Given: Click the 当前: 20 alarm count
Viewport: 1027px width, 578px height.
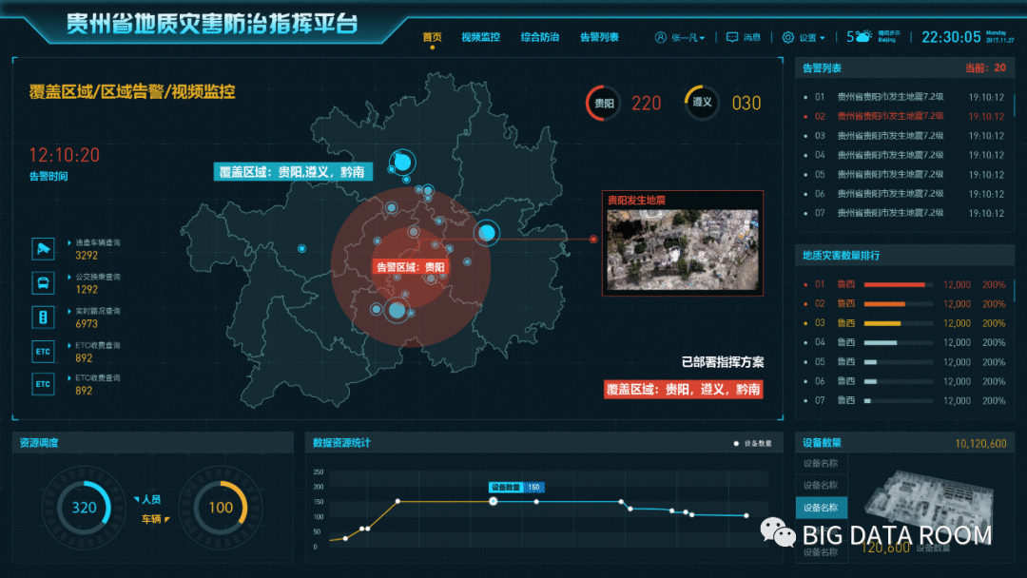Looking at the screenshot, I should (x=985, y=68).
